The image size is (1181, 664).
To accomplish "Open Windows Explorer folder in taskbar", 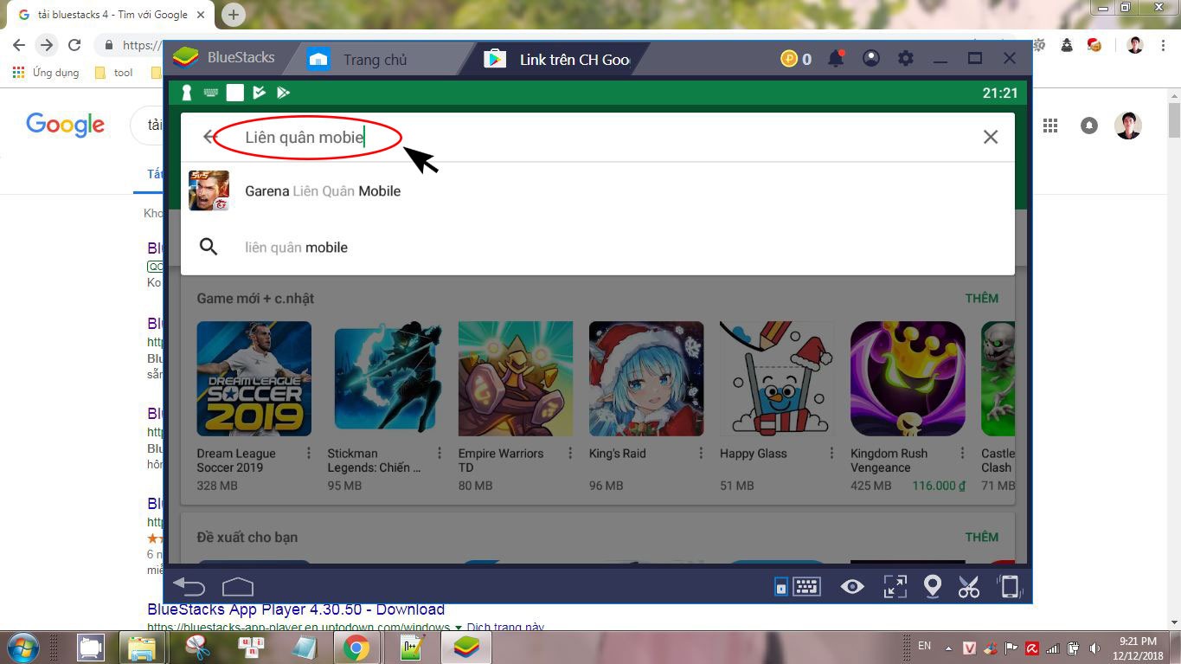I will click(141, 648).
